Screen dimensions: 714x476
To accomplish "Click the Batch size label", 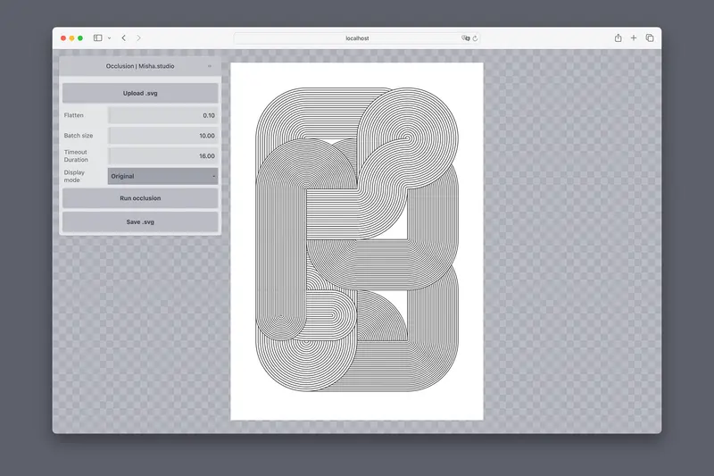I will [x=79, y=136].
